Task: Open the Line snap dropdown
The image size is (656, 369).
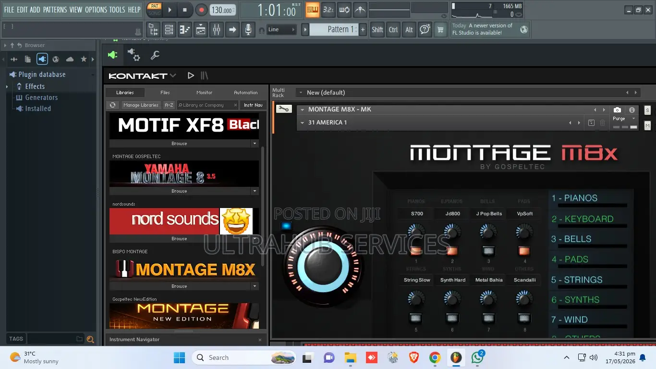Action: tap(281, 30)
